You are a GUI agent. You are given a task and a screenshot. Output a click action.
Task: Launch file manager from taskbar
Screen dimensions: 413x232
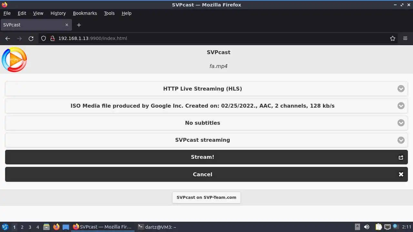pos(46,227)
